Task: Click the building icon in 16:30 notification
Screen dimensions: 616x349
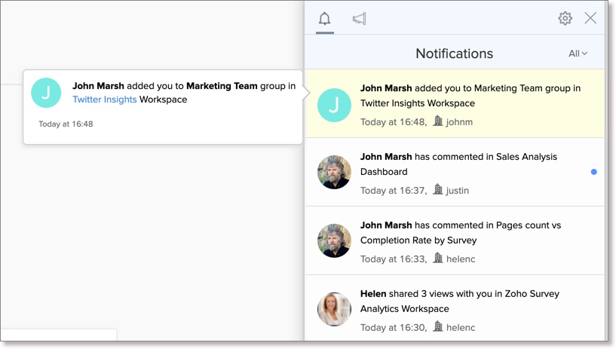Action: click(x=438, y=327)
